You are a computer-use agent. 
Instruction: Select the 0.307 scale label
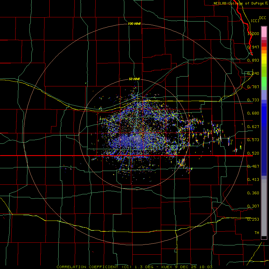pos(253,206)
